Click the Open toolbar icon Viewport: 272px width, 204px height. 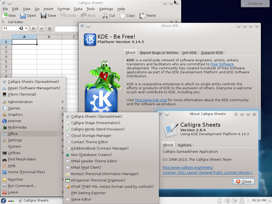coord(23,16)
